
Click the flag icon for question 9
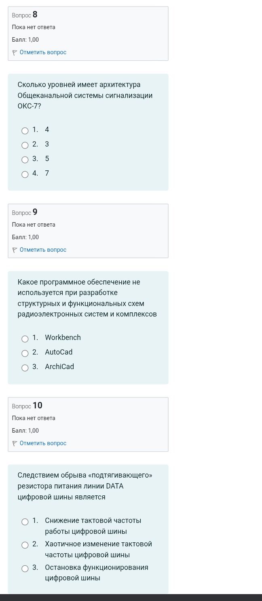tap(15, 250)
